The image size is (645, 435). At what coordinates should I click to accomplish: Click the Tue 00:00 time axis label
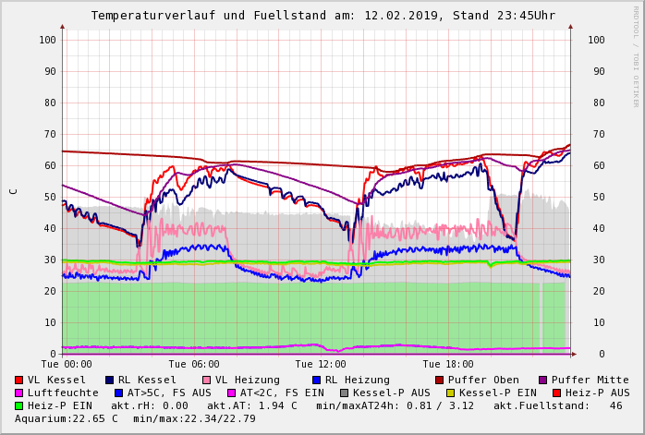[x=67, y=364]
